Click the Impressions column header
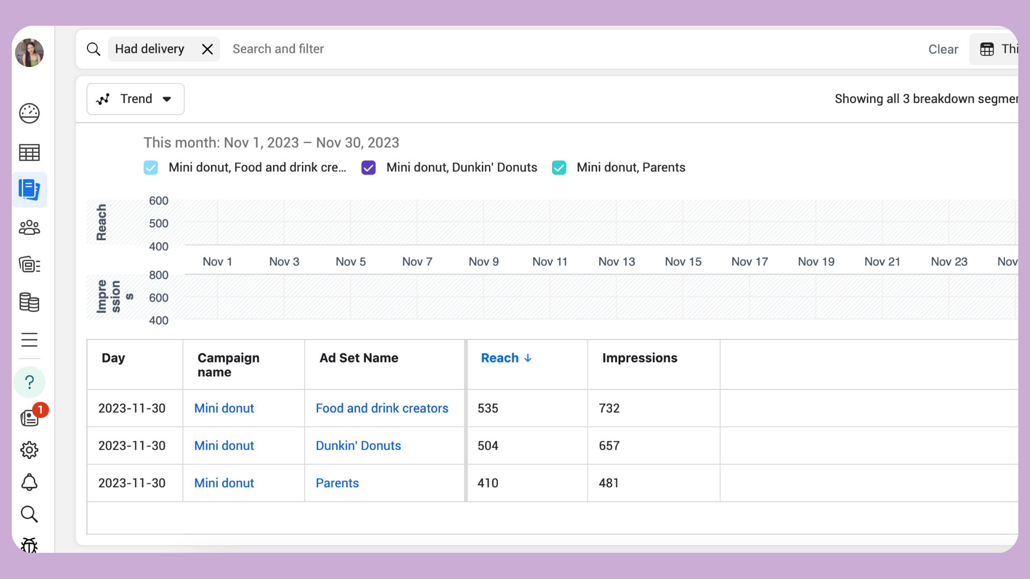1030x579 pixels. pos(639,358)
